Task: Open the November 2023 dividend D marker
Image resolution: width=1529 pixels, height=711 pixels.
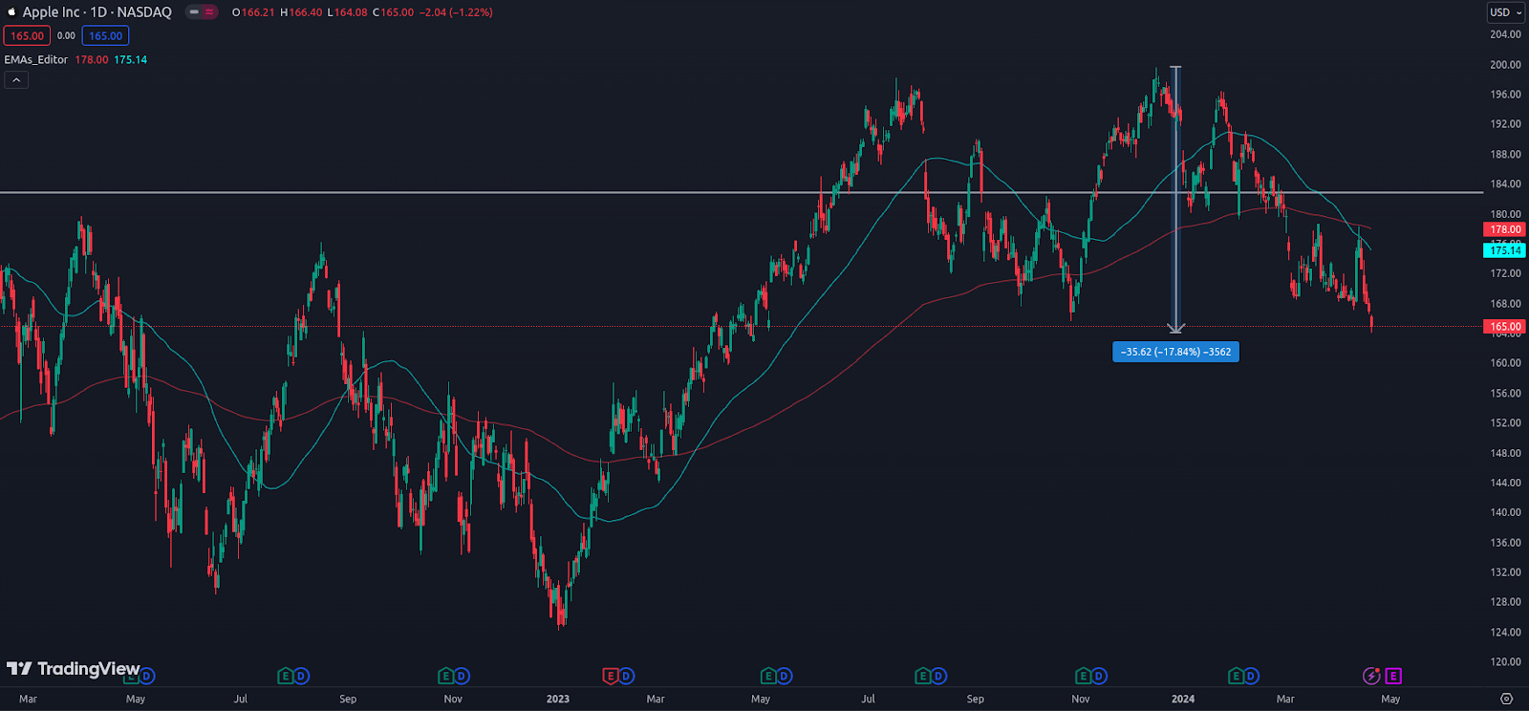Action: (x=1100, y=676)
